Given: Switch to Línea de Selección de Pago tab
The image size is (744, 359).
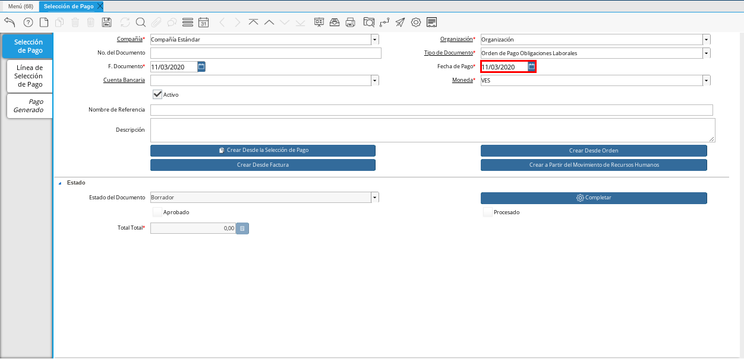Looking at the screenshot, I should pyautogui.click(x=29, y=76).
